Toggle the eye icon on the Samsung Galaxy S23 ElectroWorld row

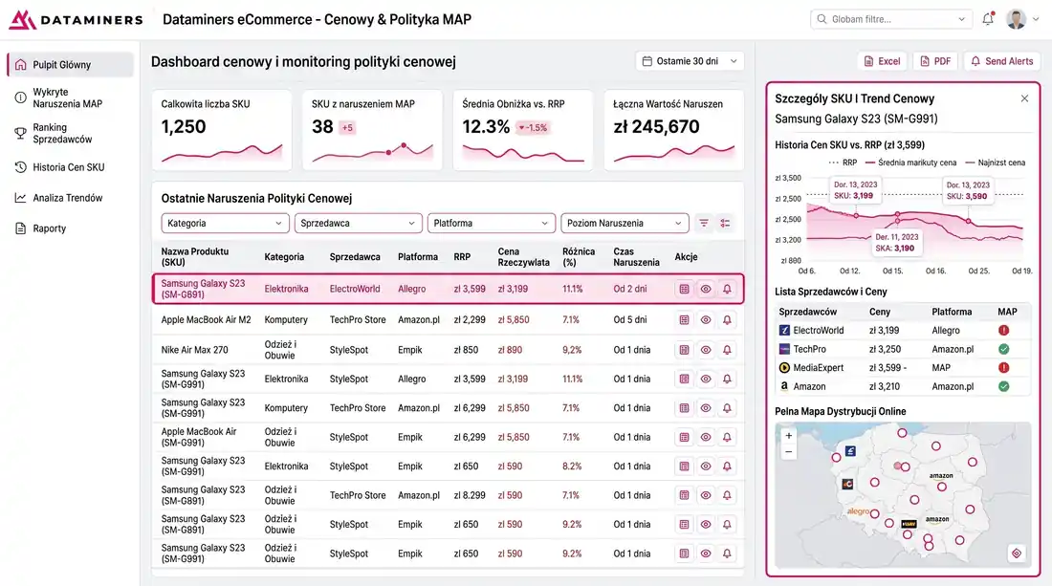705,289
